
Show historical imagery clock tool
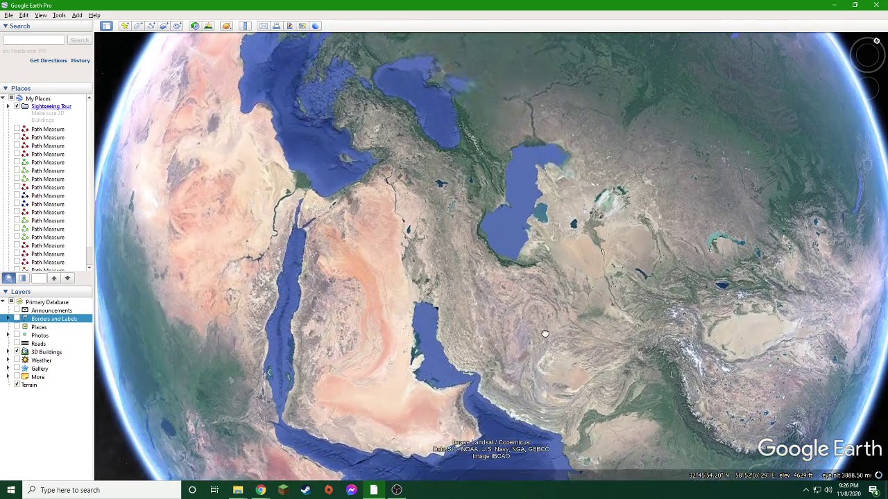(x=195, y=26)
